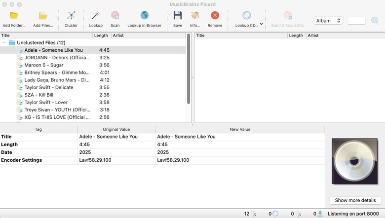385x218 pixels.
Task: Open the Album search type dropdown
Action: [x=328, y=21]
